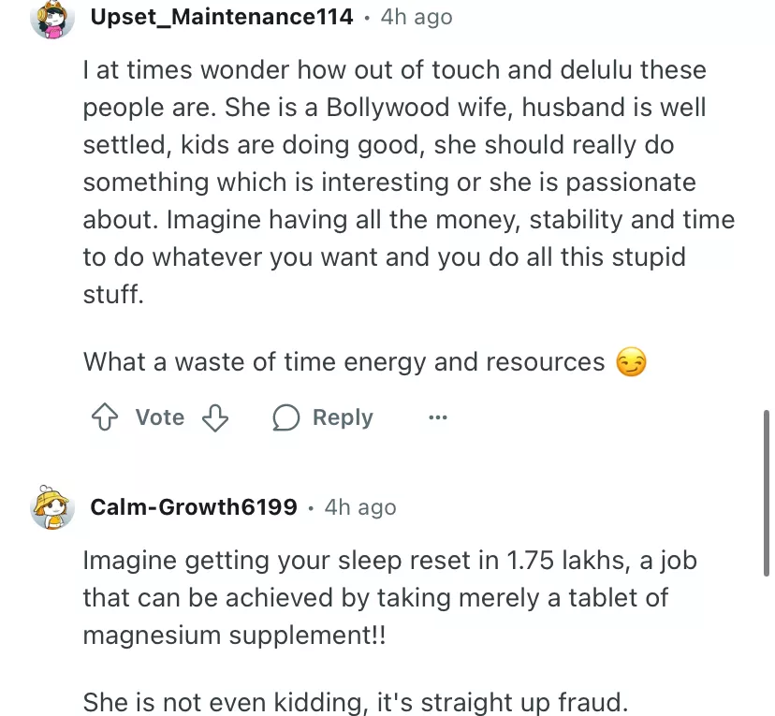Click the "What a waste of time" line

coord(344,362)
